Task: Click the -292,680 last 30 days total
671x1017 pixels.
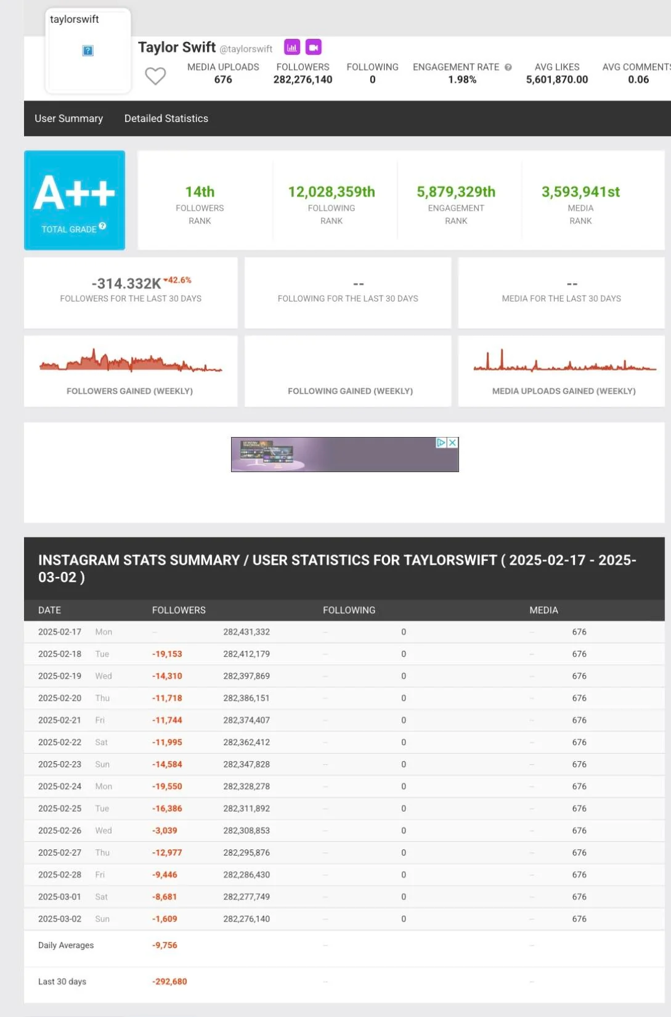Action: (x=170, y=982)
